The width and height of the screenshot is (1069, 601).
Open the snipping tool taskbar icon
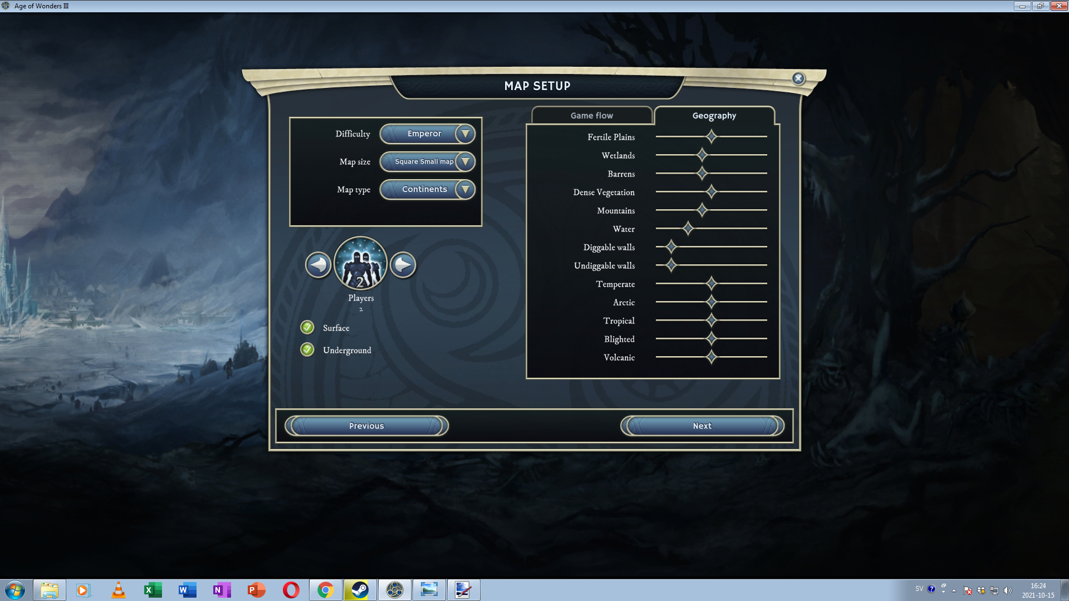coord(464,590)
